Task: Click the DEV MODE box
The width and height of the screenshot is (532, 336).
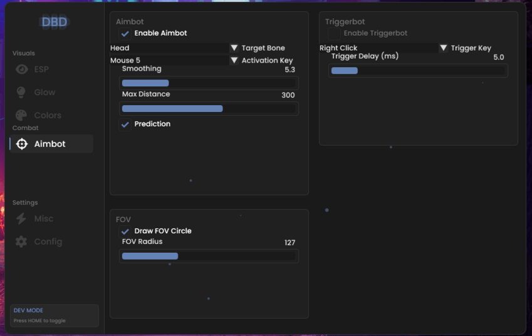Action: (55, 315)
